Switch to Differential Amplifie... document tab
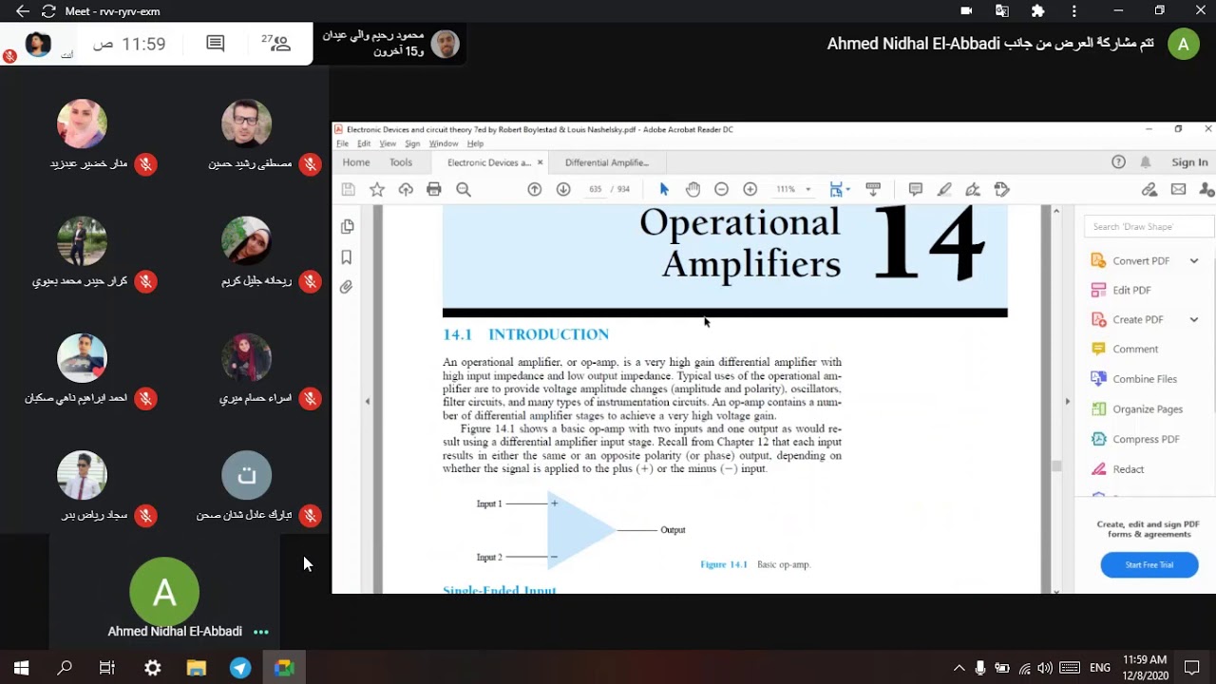Viewport: 1216px width, 684px height. [607, 162]
